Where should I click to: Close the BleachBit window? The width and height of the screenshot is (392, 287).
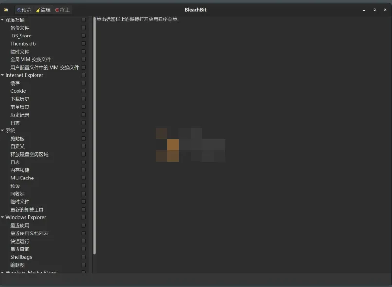[385, 10]
